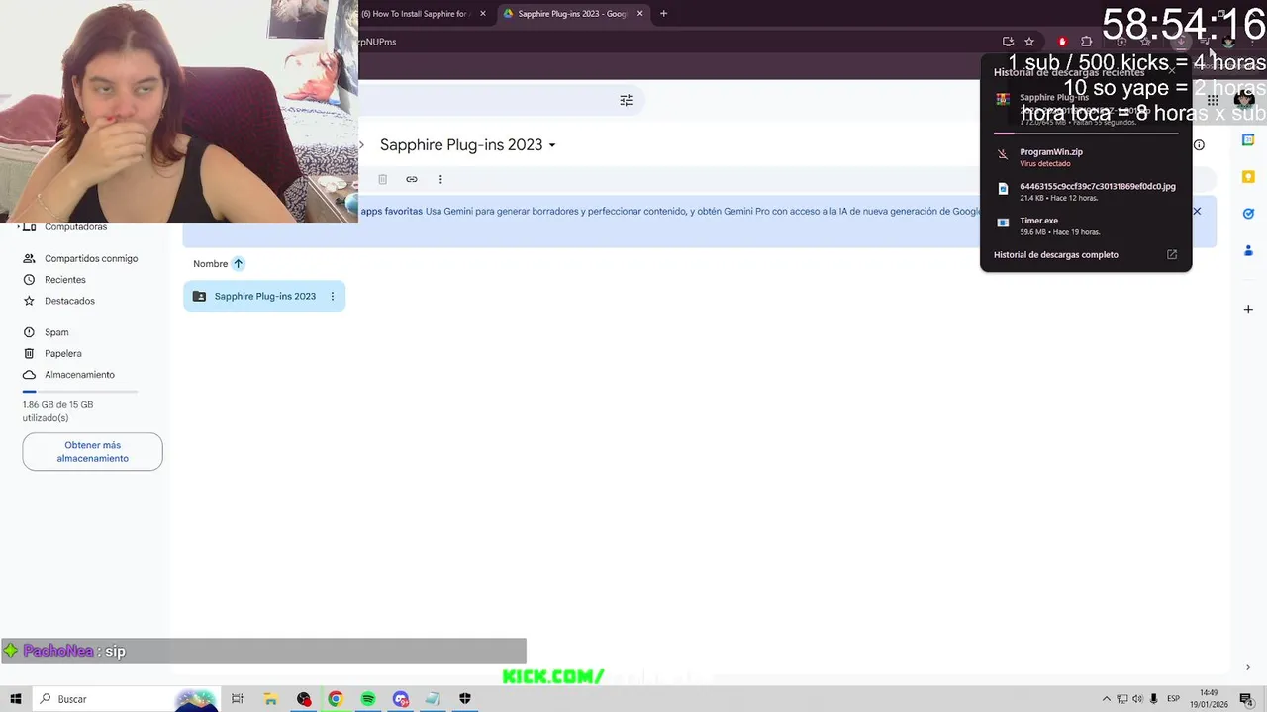Close the How To Install Sapphire tab

483,14
